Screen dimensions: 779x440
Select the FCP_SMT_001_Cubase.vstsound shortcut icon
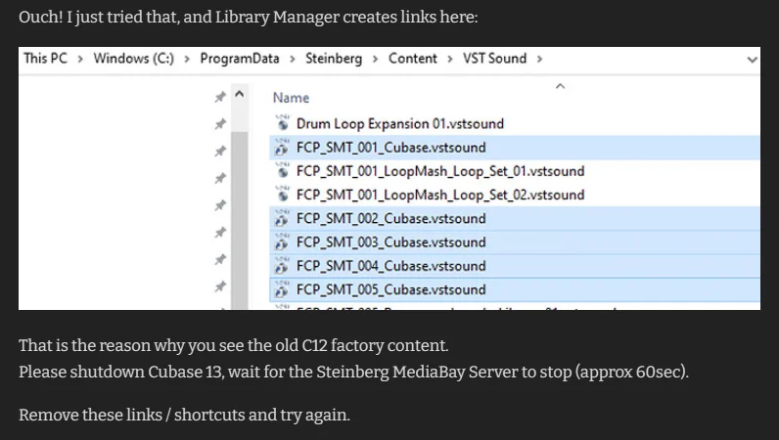pos(282,147)
